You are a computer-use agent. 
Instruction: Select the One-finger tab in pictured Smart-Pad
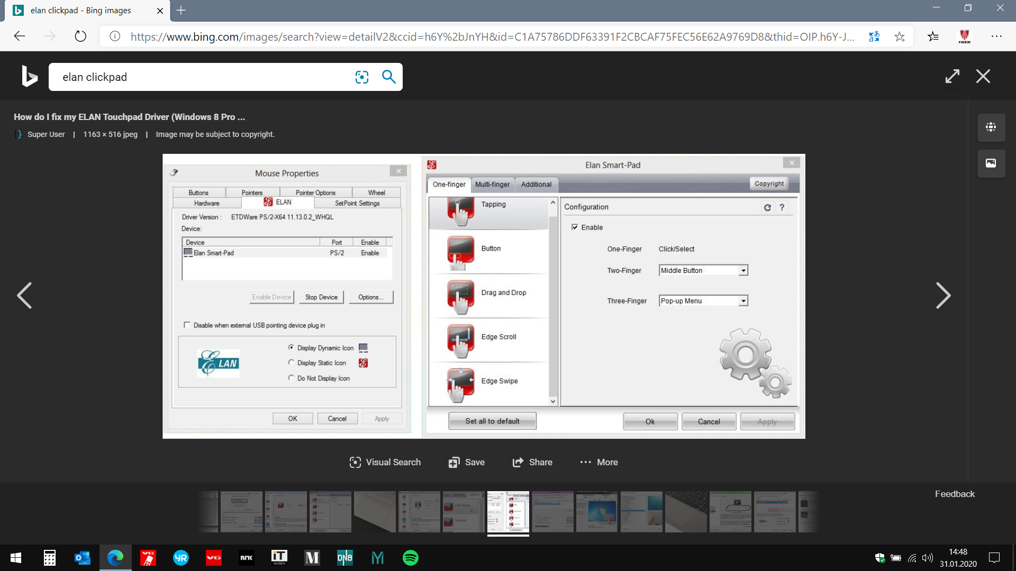[x=449, y=185]
